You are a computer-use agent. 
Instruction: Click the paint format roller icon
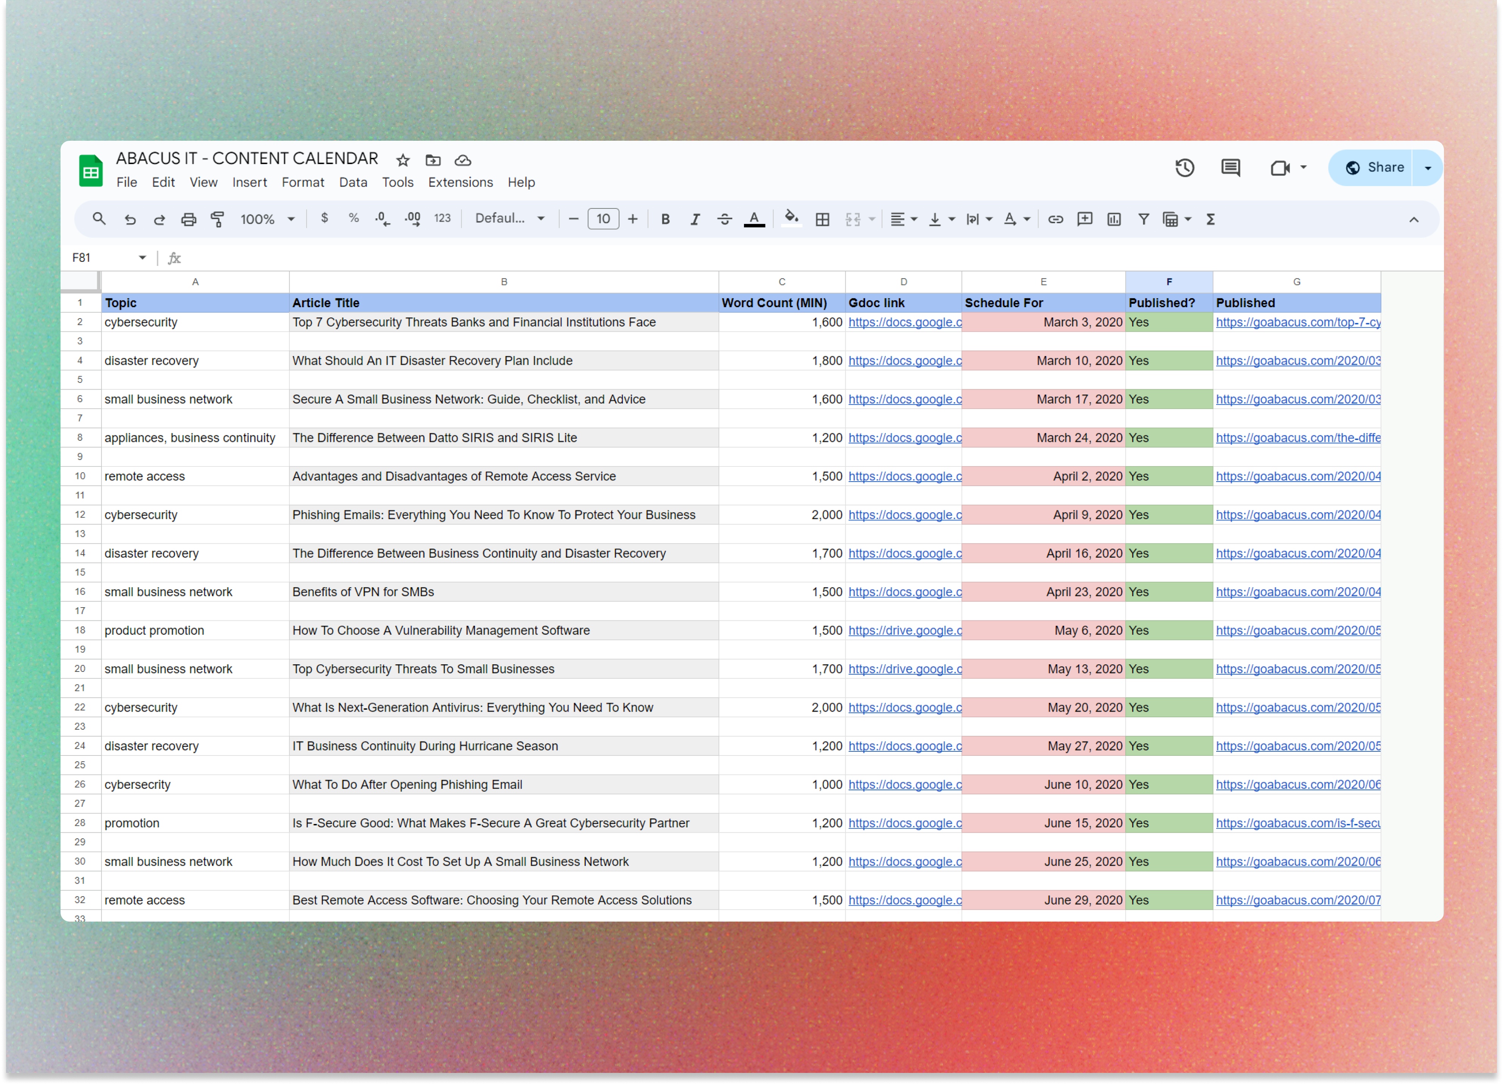point(217,219)
